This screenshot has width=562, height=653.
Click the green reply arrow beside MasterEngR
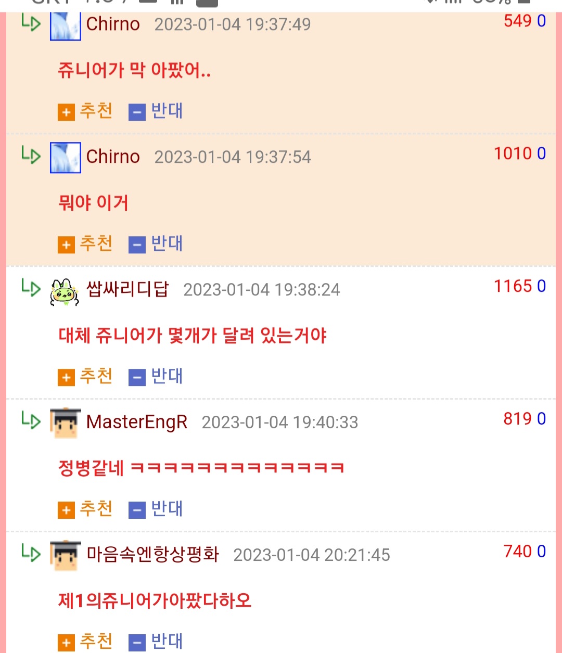click(31, 419)
